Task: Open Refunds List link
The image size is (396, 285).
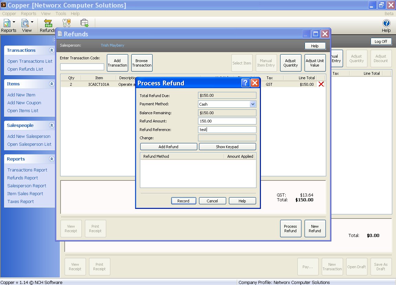Action: 25,69
